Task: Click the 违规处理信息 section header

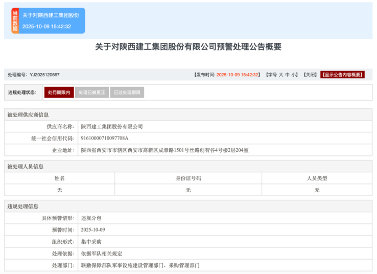Action: [x=22, y=206]
